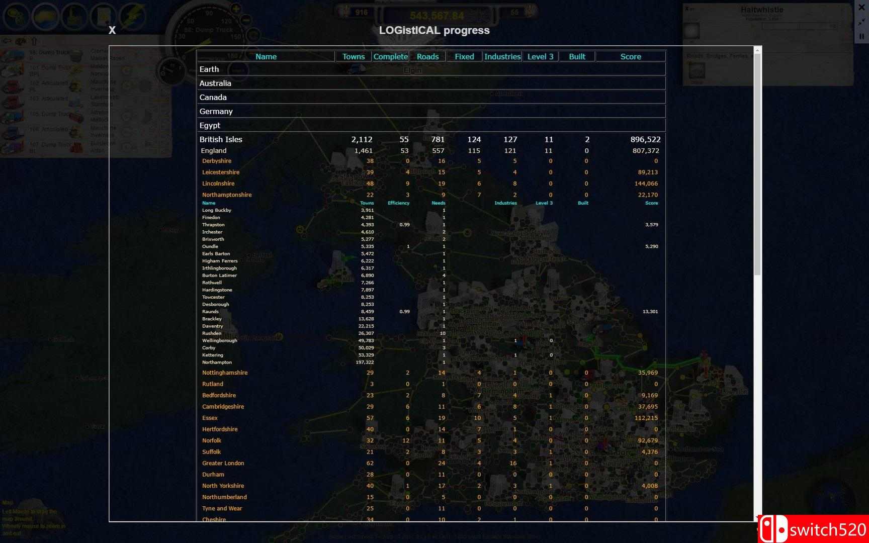Click the plus zoom icon beside speedometer
The height and width of the screenshot is (543, 869).
[x=235, y=9]
